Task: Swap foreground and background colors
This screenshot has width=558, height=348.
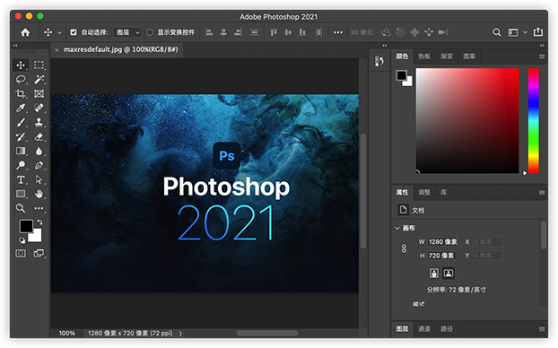Action: point(39,222)
